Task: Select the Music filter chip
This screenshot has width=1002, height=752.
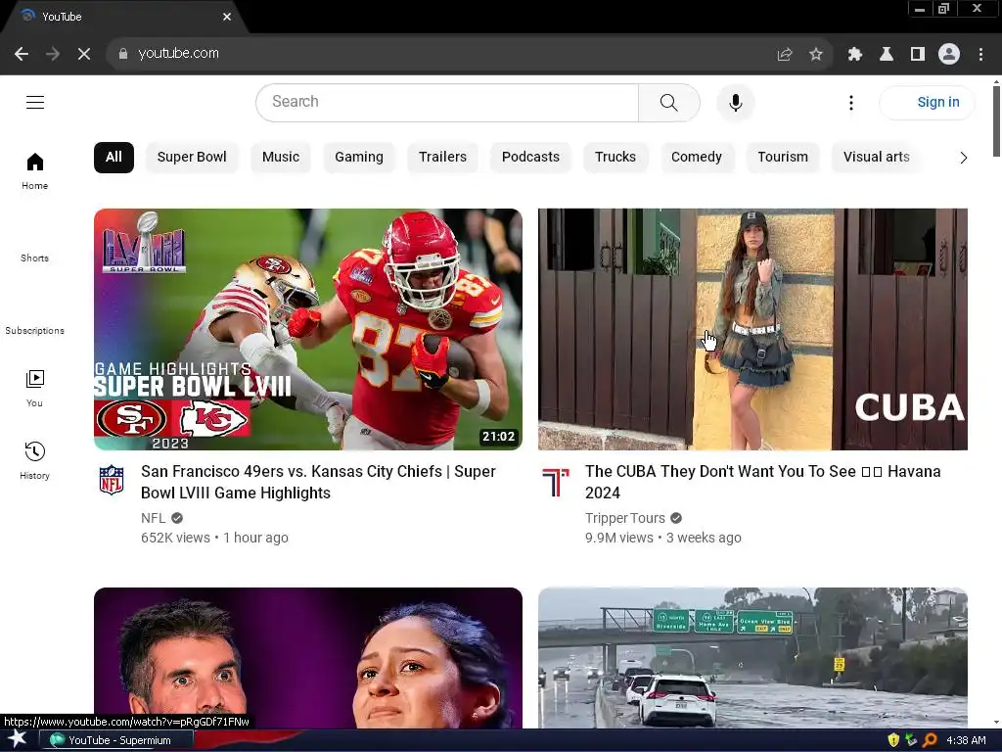Action: coord(281,158)
